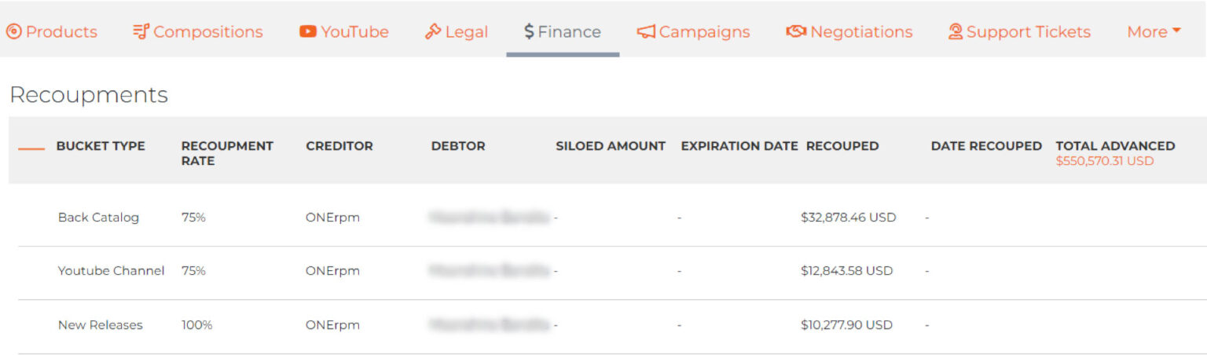Image resolution: width=1207 pixels, height=355 pixels.
Task: Sort by the Bucket Type column header
Action: click(101, 146)
